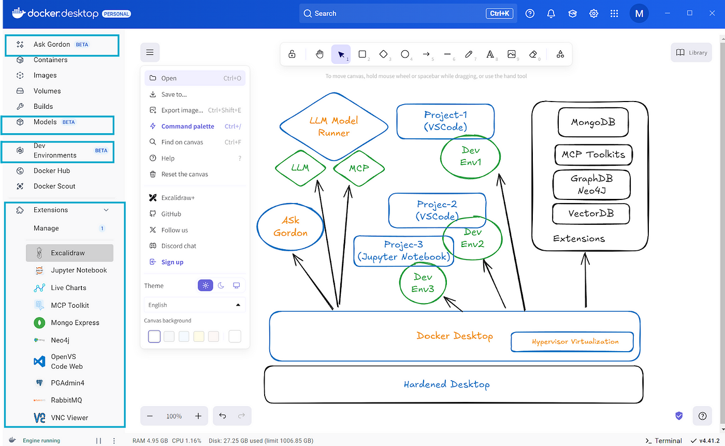The height and width of the screenshot is (446, 725).
Task: Click the Docker Desktop search field
Action: (409, 13)
